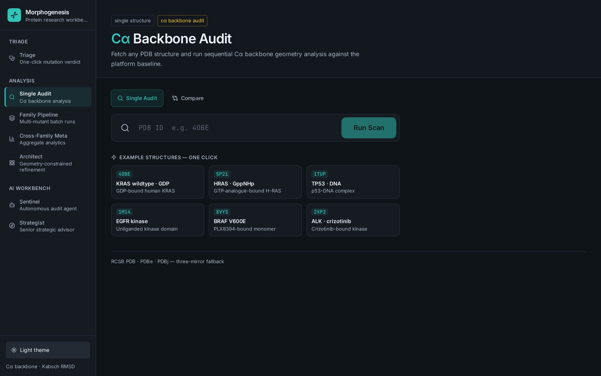Viewport: 601px width, 376px height.
Task: Click the 'AI WORKBENCH' section label
Action: 30,188
